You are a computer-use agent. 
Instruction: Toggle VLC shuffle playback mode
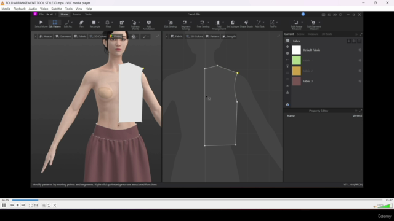[x=55, y=205]
